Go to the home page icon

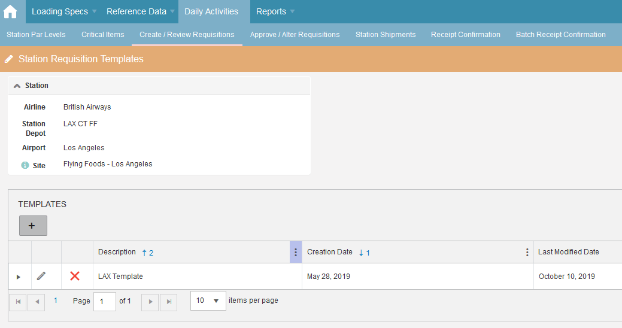click(10, 11)
